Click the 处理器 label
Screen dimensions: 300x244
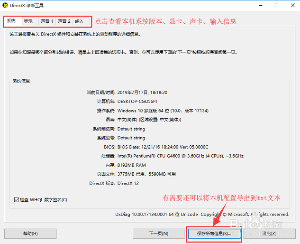108,156
